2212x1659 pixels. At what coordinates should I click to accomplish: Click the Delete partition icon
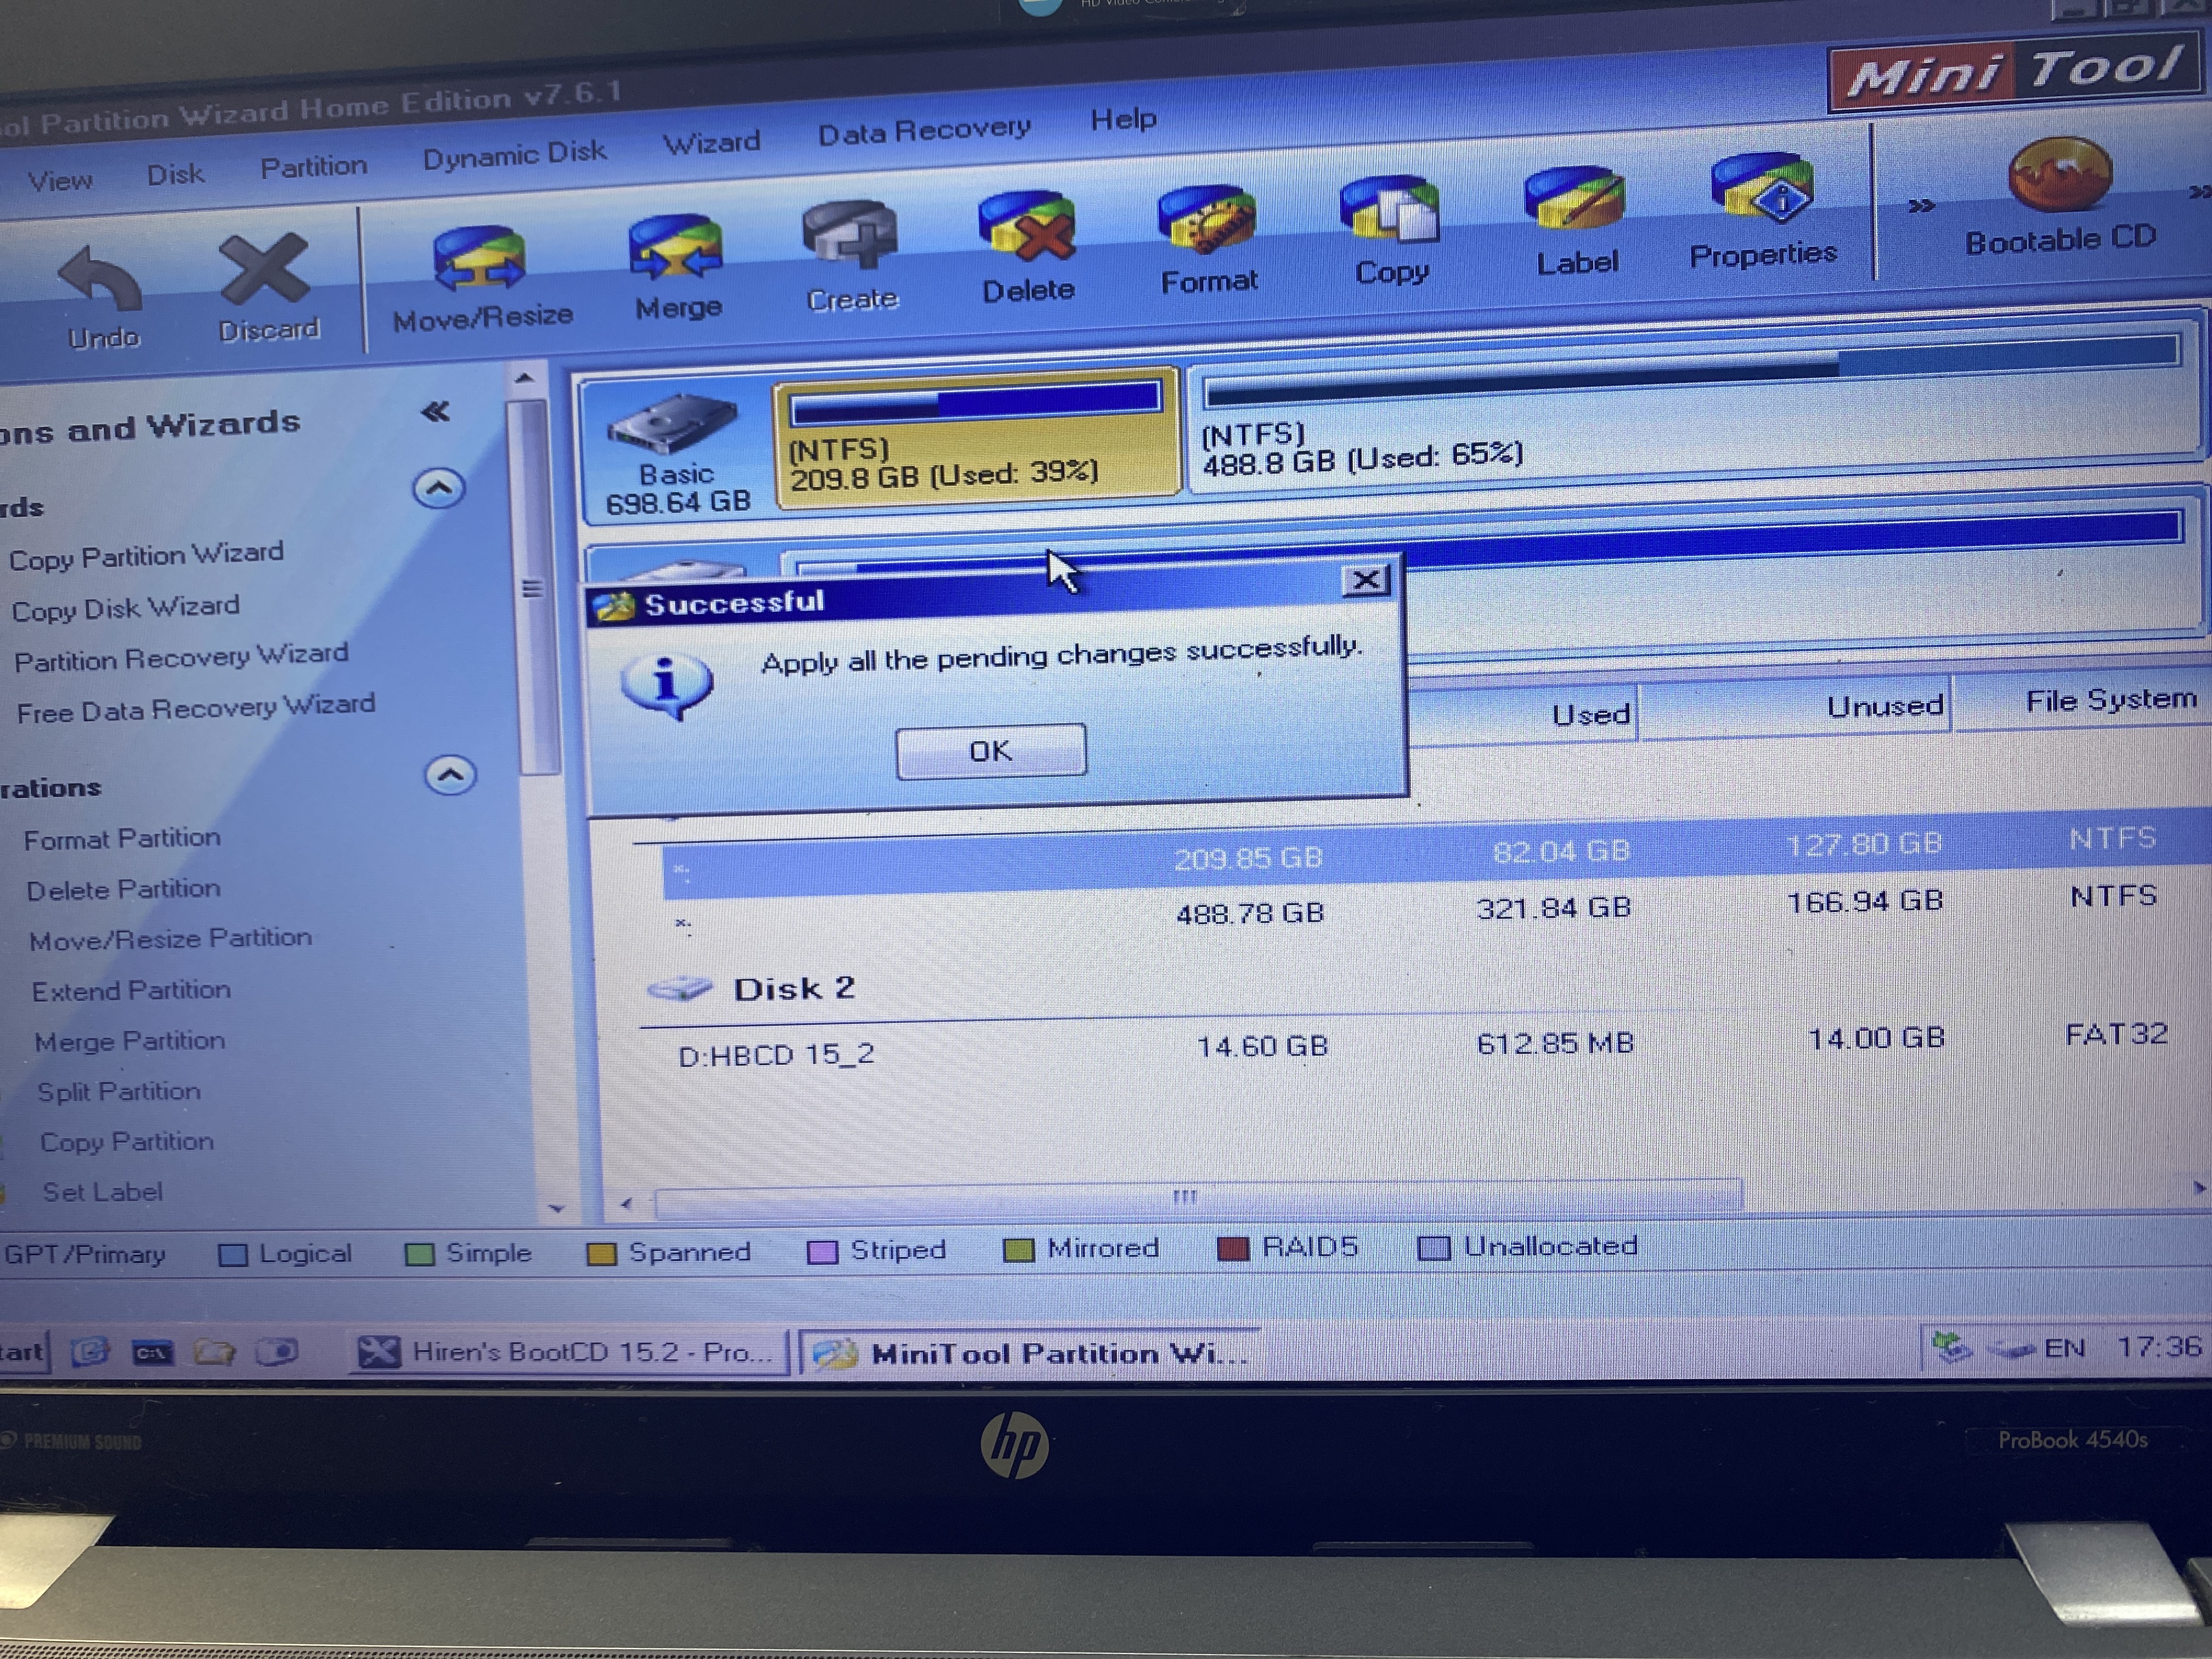1027,227
